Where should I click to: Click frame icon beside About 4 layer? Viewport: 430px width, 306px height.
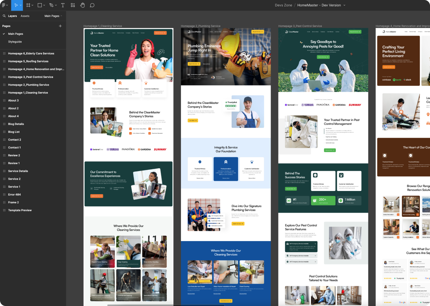[4, 116]
